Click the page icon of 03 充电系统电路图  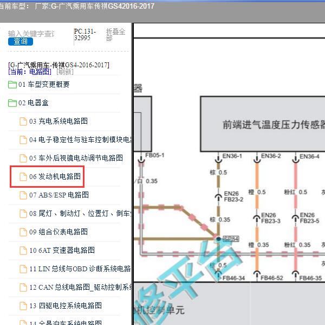tap(23, 122)
